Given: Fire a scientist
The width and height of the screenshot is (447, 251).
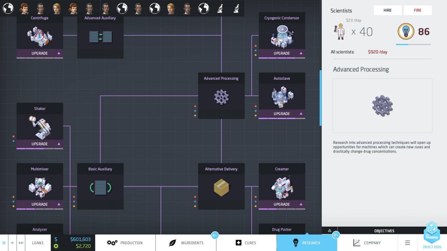Looking at the screenshot, I should tap(418, 10).
